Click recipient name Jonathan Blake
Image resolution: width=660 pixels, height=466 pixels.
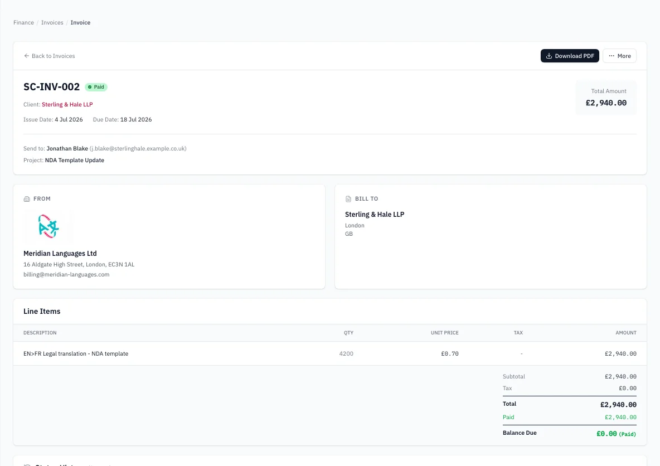[67, 149]
